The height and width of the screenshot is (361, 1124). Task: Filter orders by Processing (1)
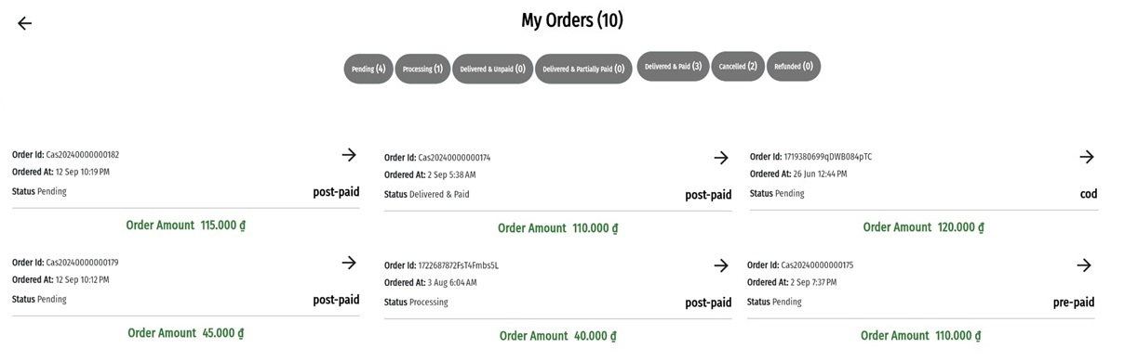422,69
